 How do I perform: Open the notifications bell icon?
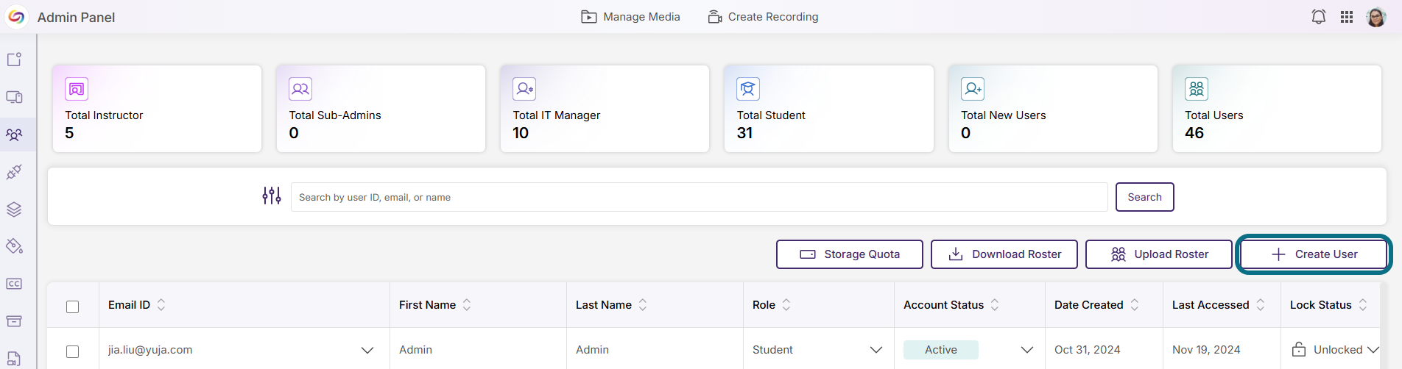[x=1318, y=17]
